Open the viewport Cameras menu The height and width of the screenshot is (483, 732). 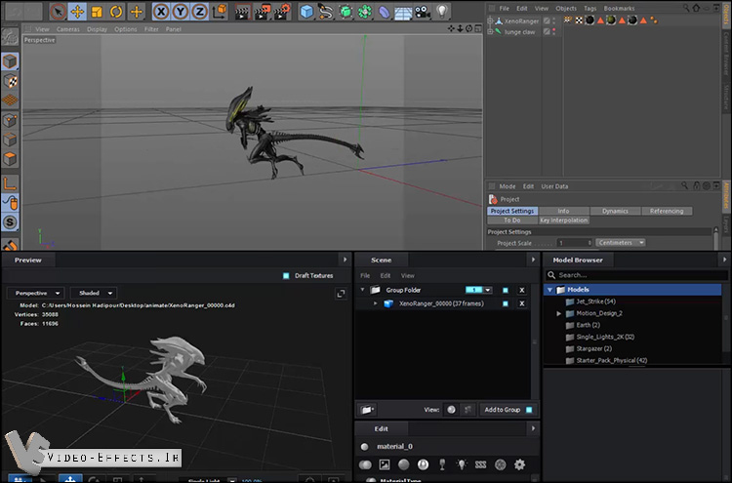click(x=68, y=29)
